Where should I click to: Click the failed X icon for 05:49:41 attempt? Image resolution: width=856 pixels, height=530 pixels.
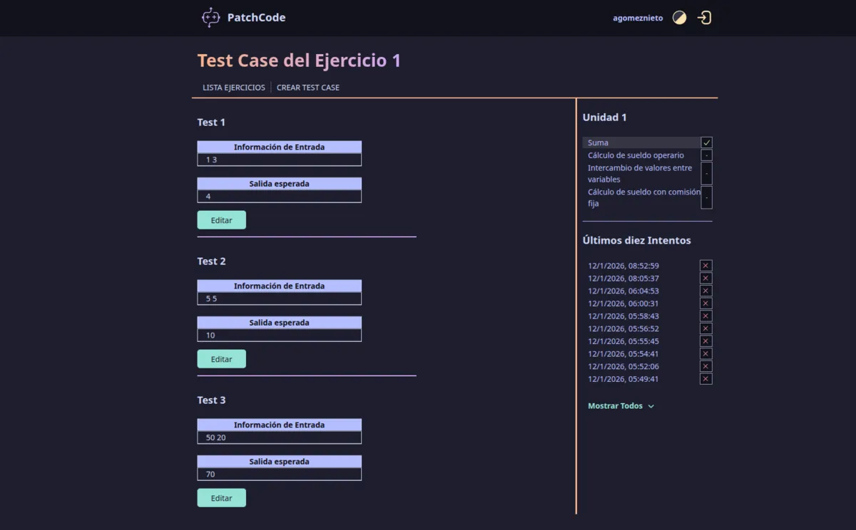tap(706, 379)
